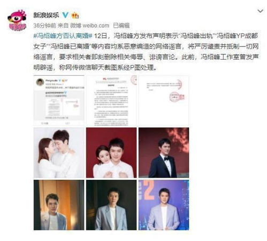Open the 新浪娱乐 account name link
The image size is (267, 241).
click(46, 15)
